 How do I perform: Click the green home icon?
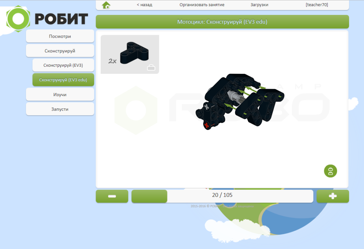pos(106,5)
